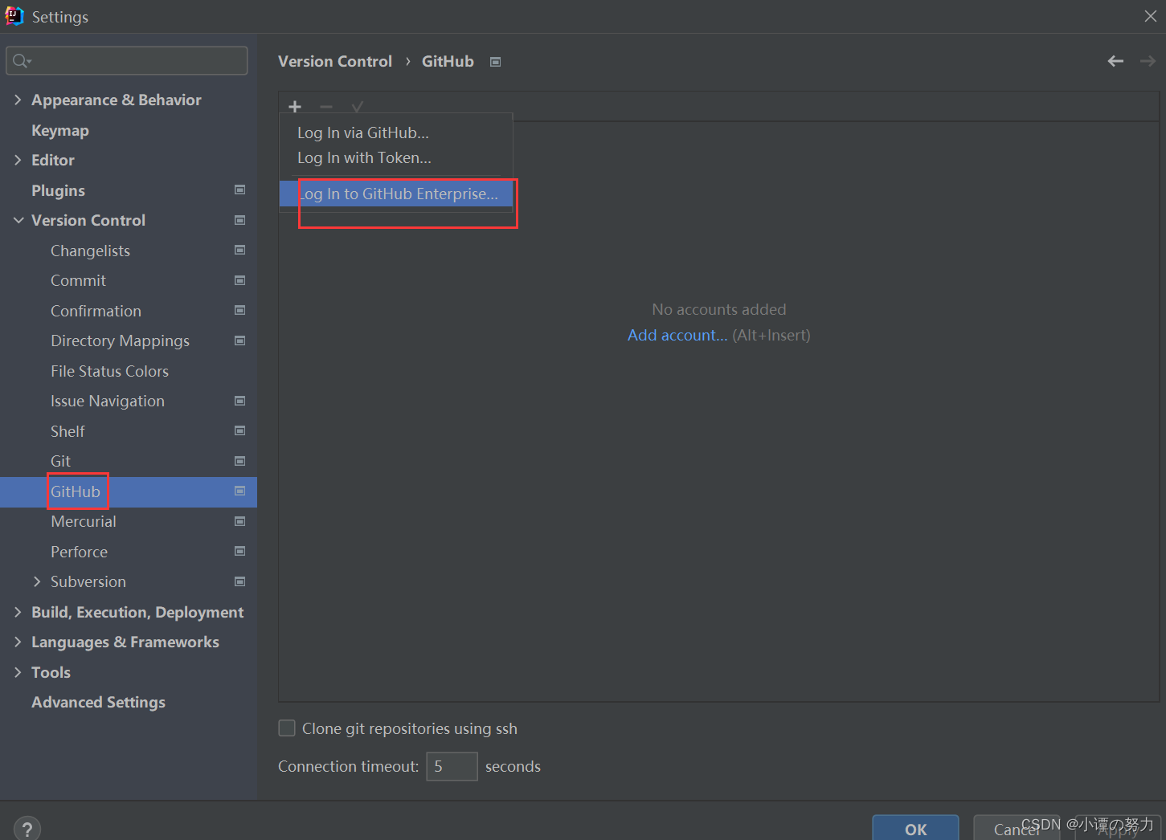Select Git in the tree
This screenshot has width=1166, height=840.
click(60, 461)
